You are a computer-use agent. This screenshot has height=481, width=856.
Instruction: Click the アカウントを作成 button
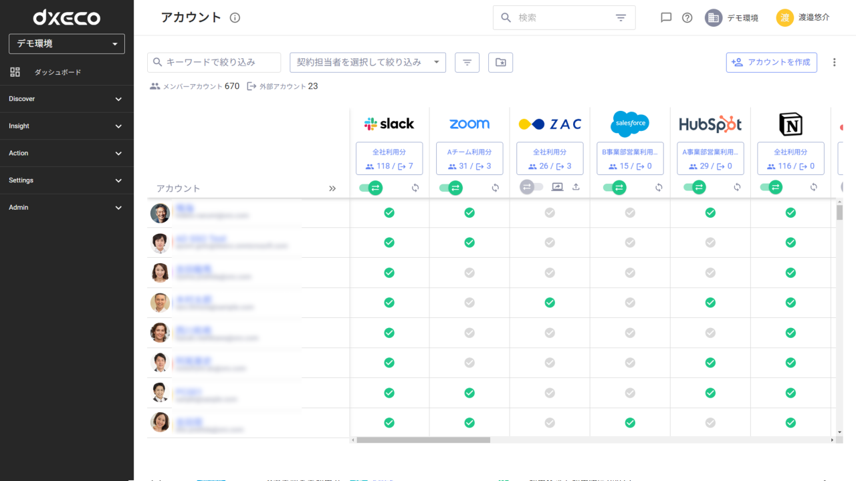[771, 62]
